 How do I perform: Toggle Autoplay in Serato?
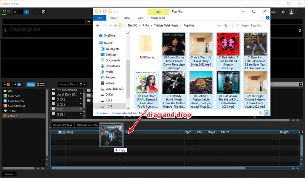(9, 174)
